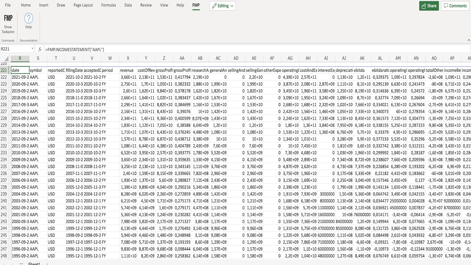The height and width of the screenshot is (265, 471).
Task: Select cell with value "0,438712"
Action: click(x=182, y=139)
